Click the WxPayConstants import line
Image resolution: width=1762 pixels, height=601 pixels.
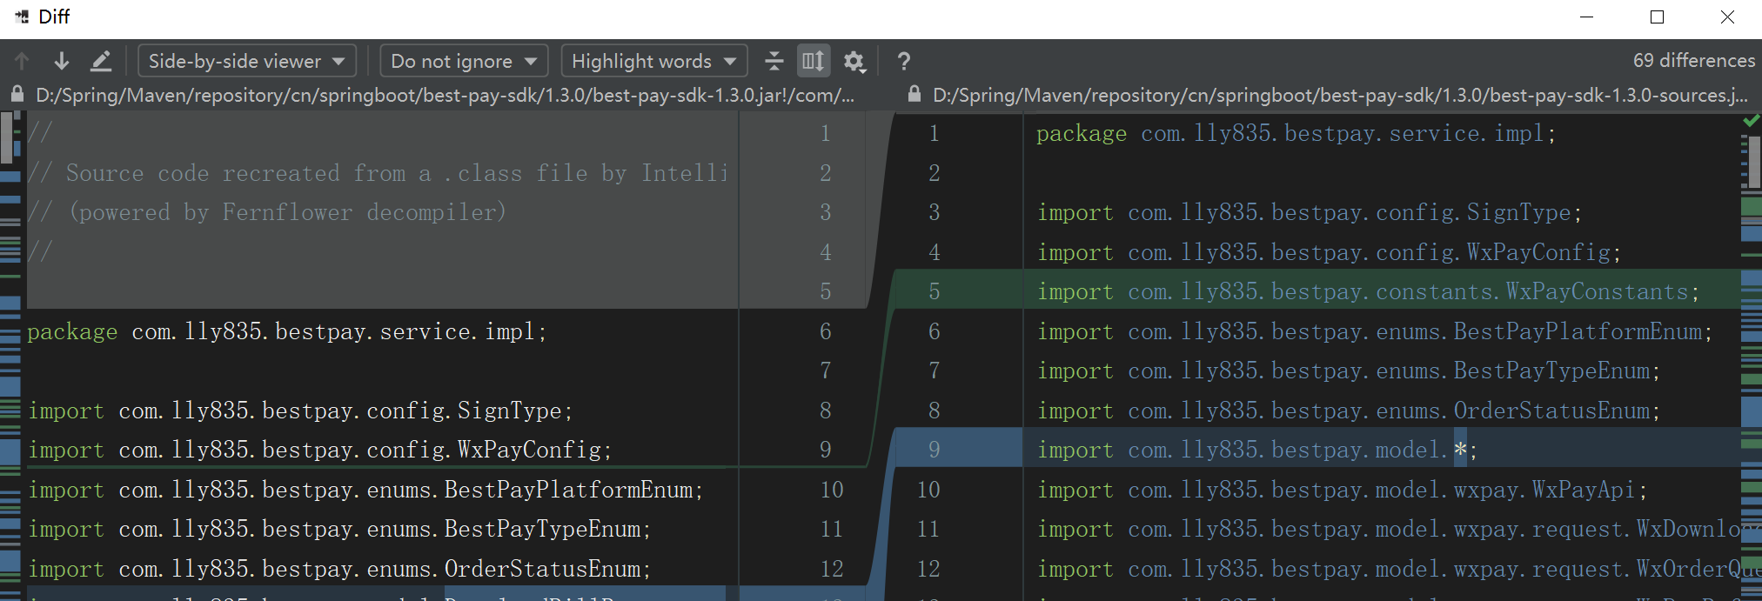(1367, 291)
